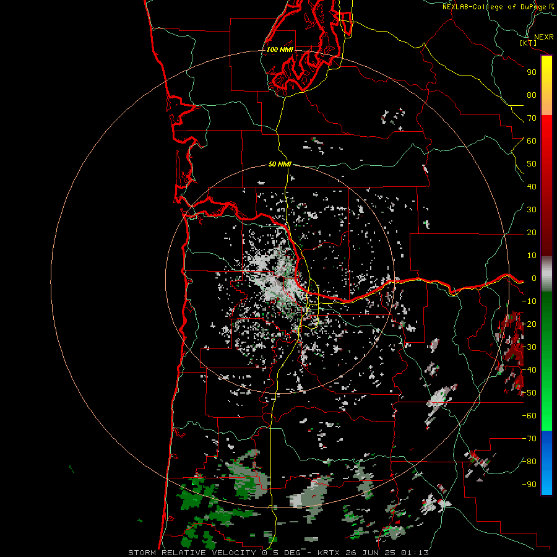This screenshot has width=557, height=557.
Task: Click the "20" value on the velocity scale
Action: pos(532,233)
